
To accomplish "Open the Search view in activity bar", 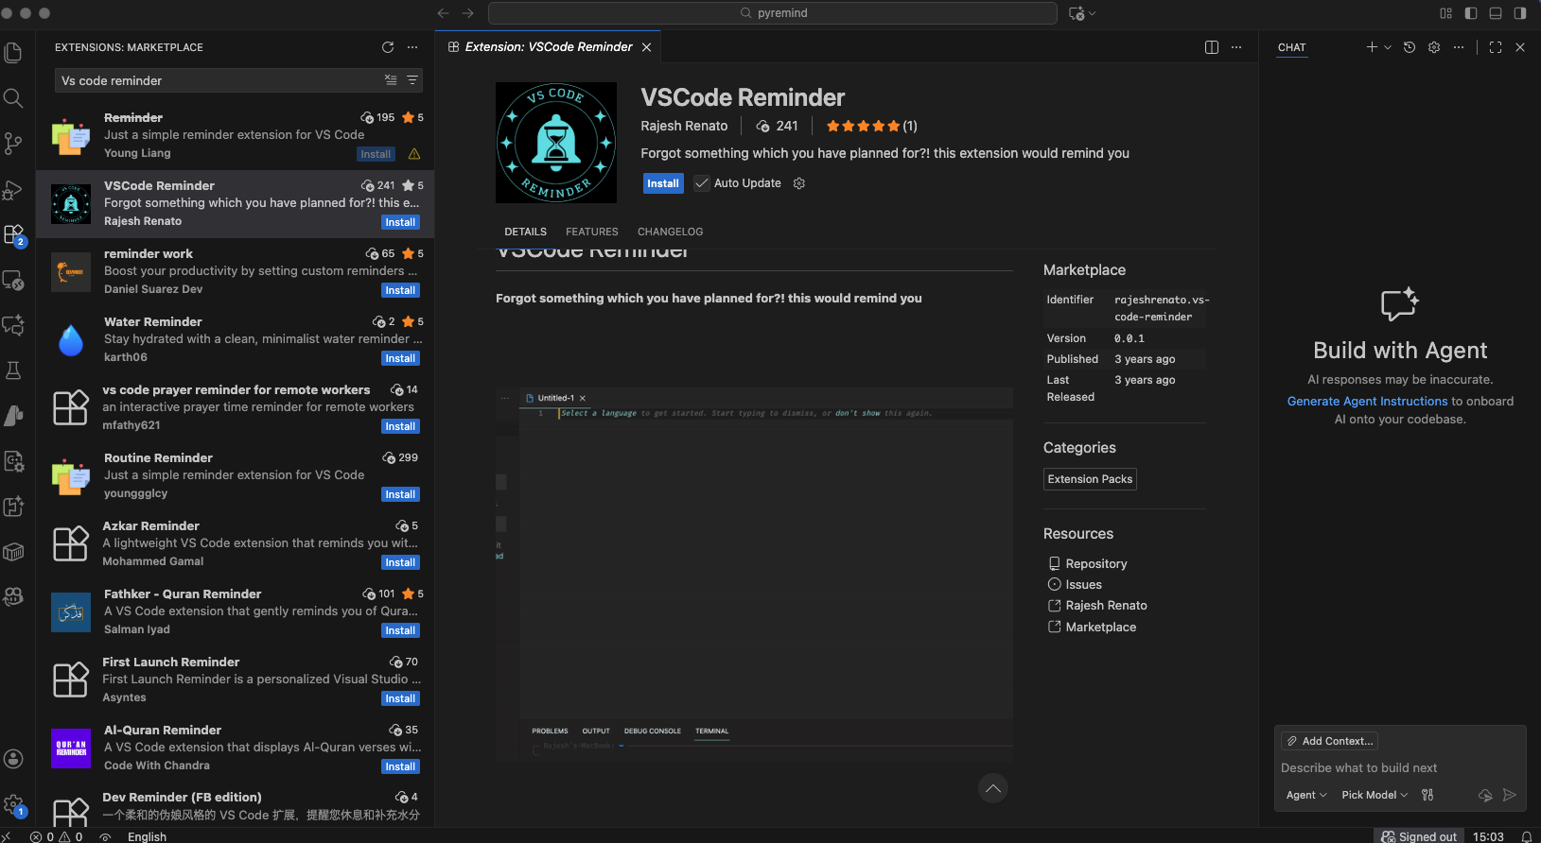I will (13, 98).
